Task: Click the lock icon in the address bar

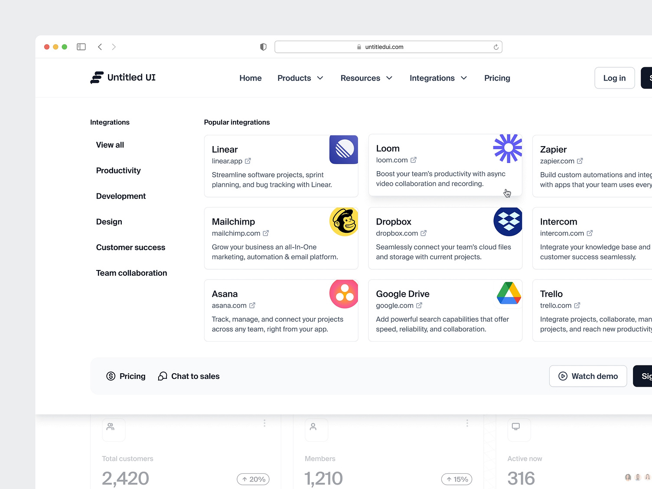Action: (x=359, y=47)
